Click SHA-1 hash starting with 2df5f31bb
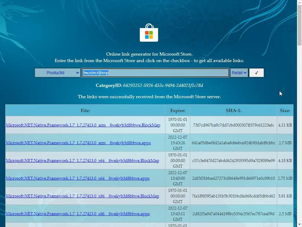 (x=234, y=178)
